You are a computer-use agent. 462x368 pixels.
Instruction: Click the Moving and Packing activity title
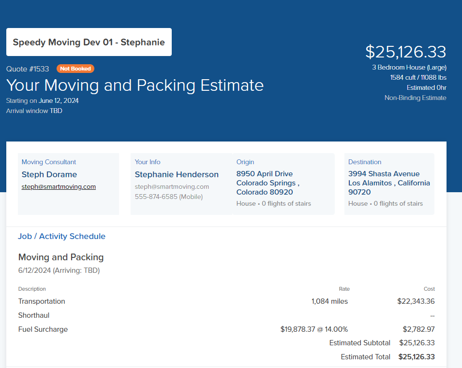pyautogui.click(x=60, y=257)
